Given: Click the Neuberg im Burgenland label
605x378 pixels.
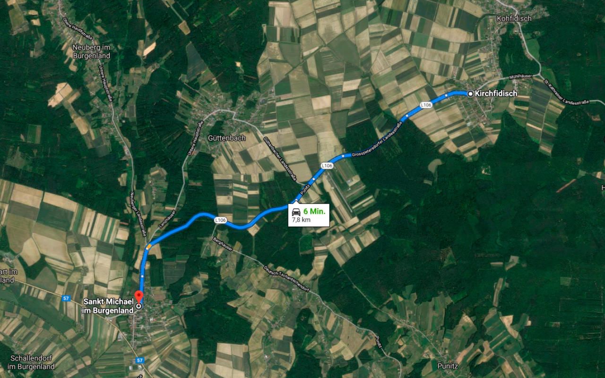Looking at the screenshot, I should pos(91,51).
